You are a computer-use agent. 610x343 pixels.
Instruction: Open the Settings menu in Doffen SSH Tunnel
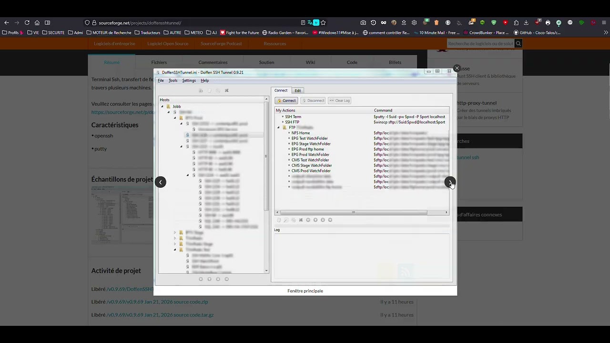point(189,81)
